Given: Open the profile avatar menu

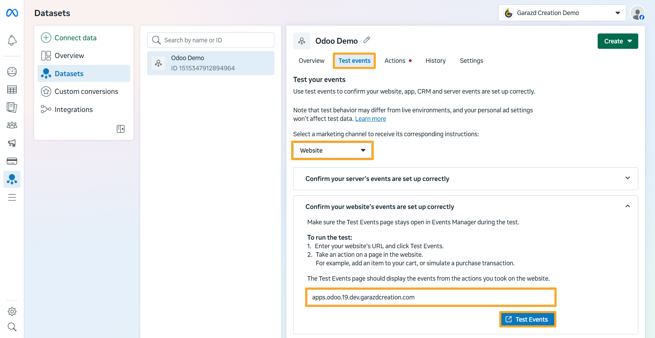Looking at the screenshot, I should coord(637,13).
